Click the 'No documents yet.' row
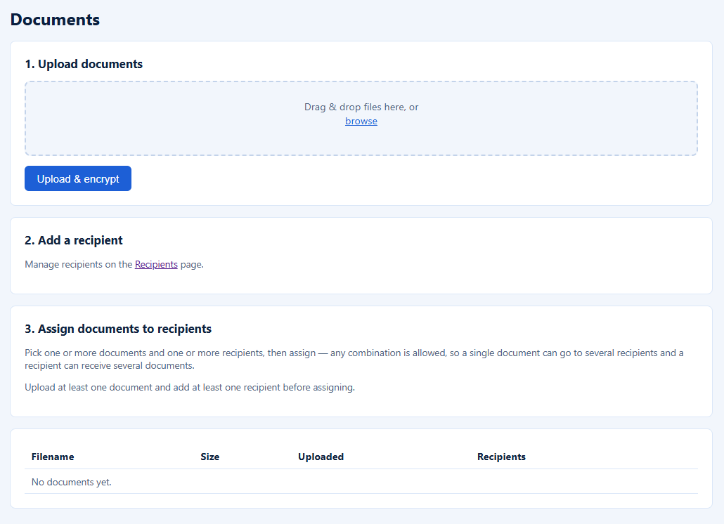Image resolution: width=724 pixels, height=524 pixels. (x=361, y=482)
